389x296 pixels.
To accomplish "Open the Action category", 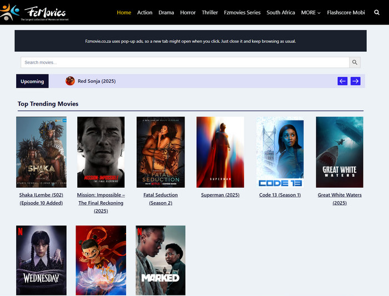I will point(144,12).
